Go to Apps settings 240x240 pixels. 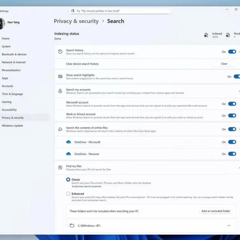(5, 78)
